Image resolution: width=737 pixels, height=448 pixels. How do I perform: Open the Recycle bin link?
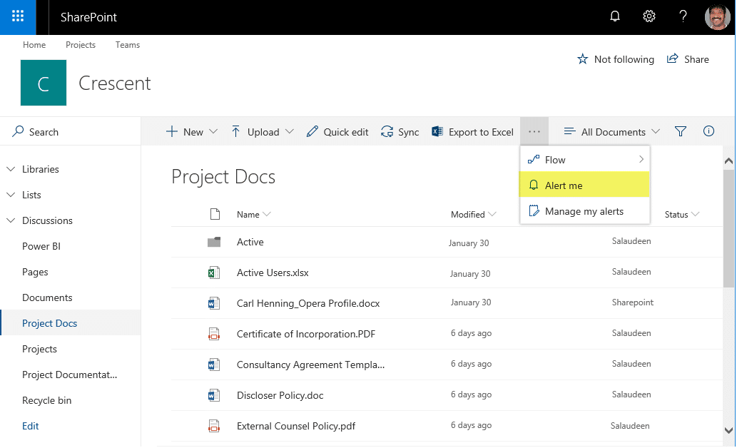click(x=47, y=400)
